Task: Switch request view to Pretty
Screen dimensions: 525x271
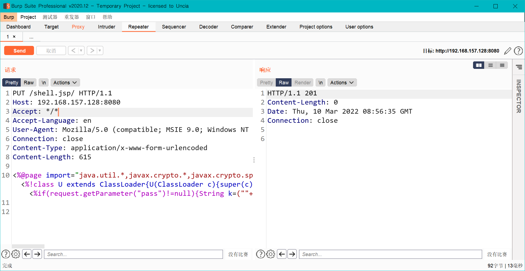Action: coord(12,83)
